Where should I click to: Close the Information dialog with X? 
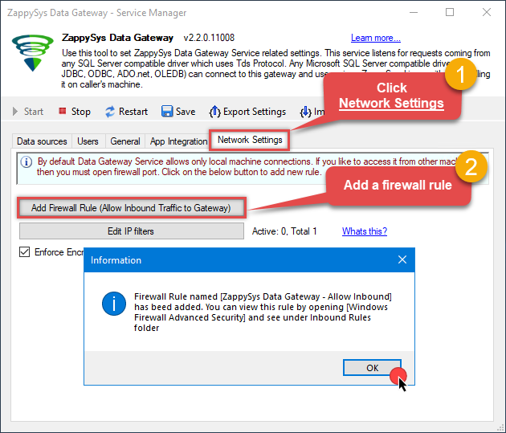(x=402, y=259)
